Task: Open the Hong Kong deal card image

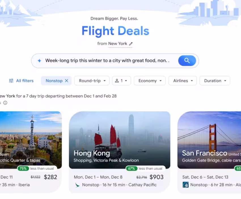Action: coord(120,140)
